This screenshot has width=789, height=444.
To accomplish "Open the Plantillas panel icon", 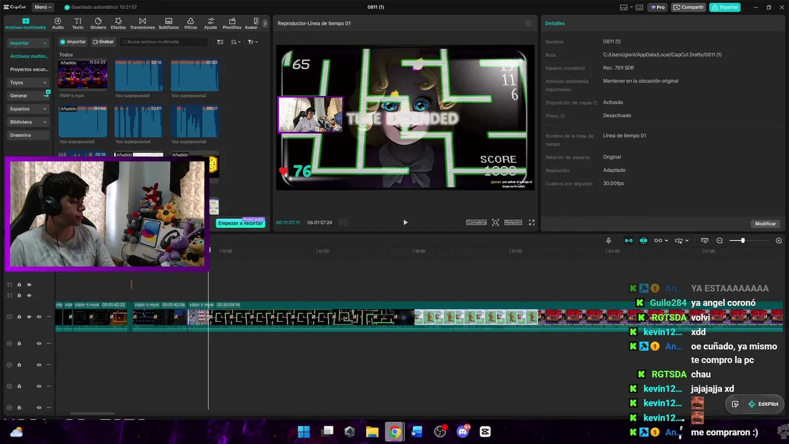I will tap(232, 23).
